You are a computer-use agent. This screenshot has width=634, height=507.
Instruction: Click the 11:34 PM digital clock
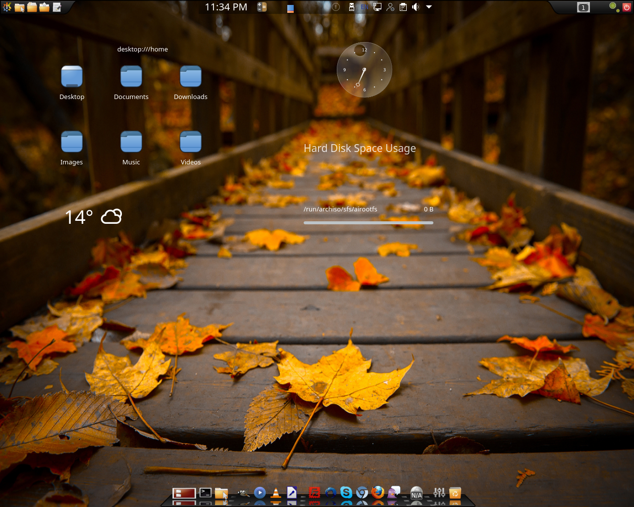[x=226, y=7]
